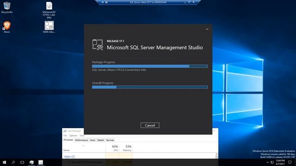The width and height of the screenshot is (296, 166).
Task: Open the Action Center notifications icon
Action: pyautogui.click(x=290, y=162)
